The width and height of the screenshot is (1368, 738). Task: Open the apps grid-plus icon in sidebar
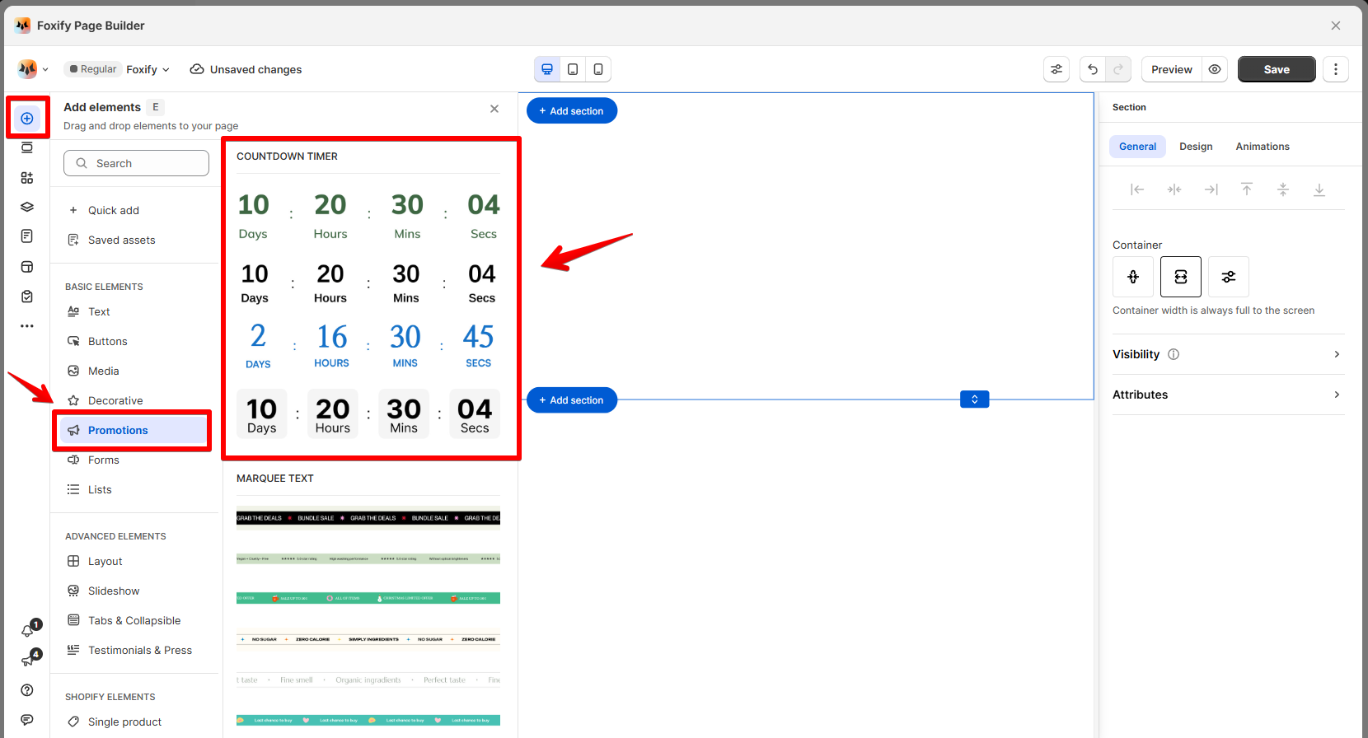[27, 178]
